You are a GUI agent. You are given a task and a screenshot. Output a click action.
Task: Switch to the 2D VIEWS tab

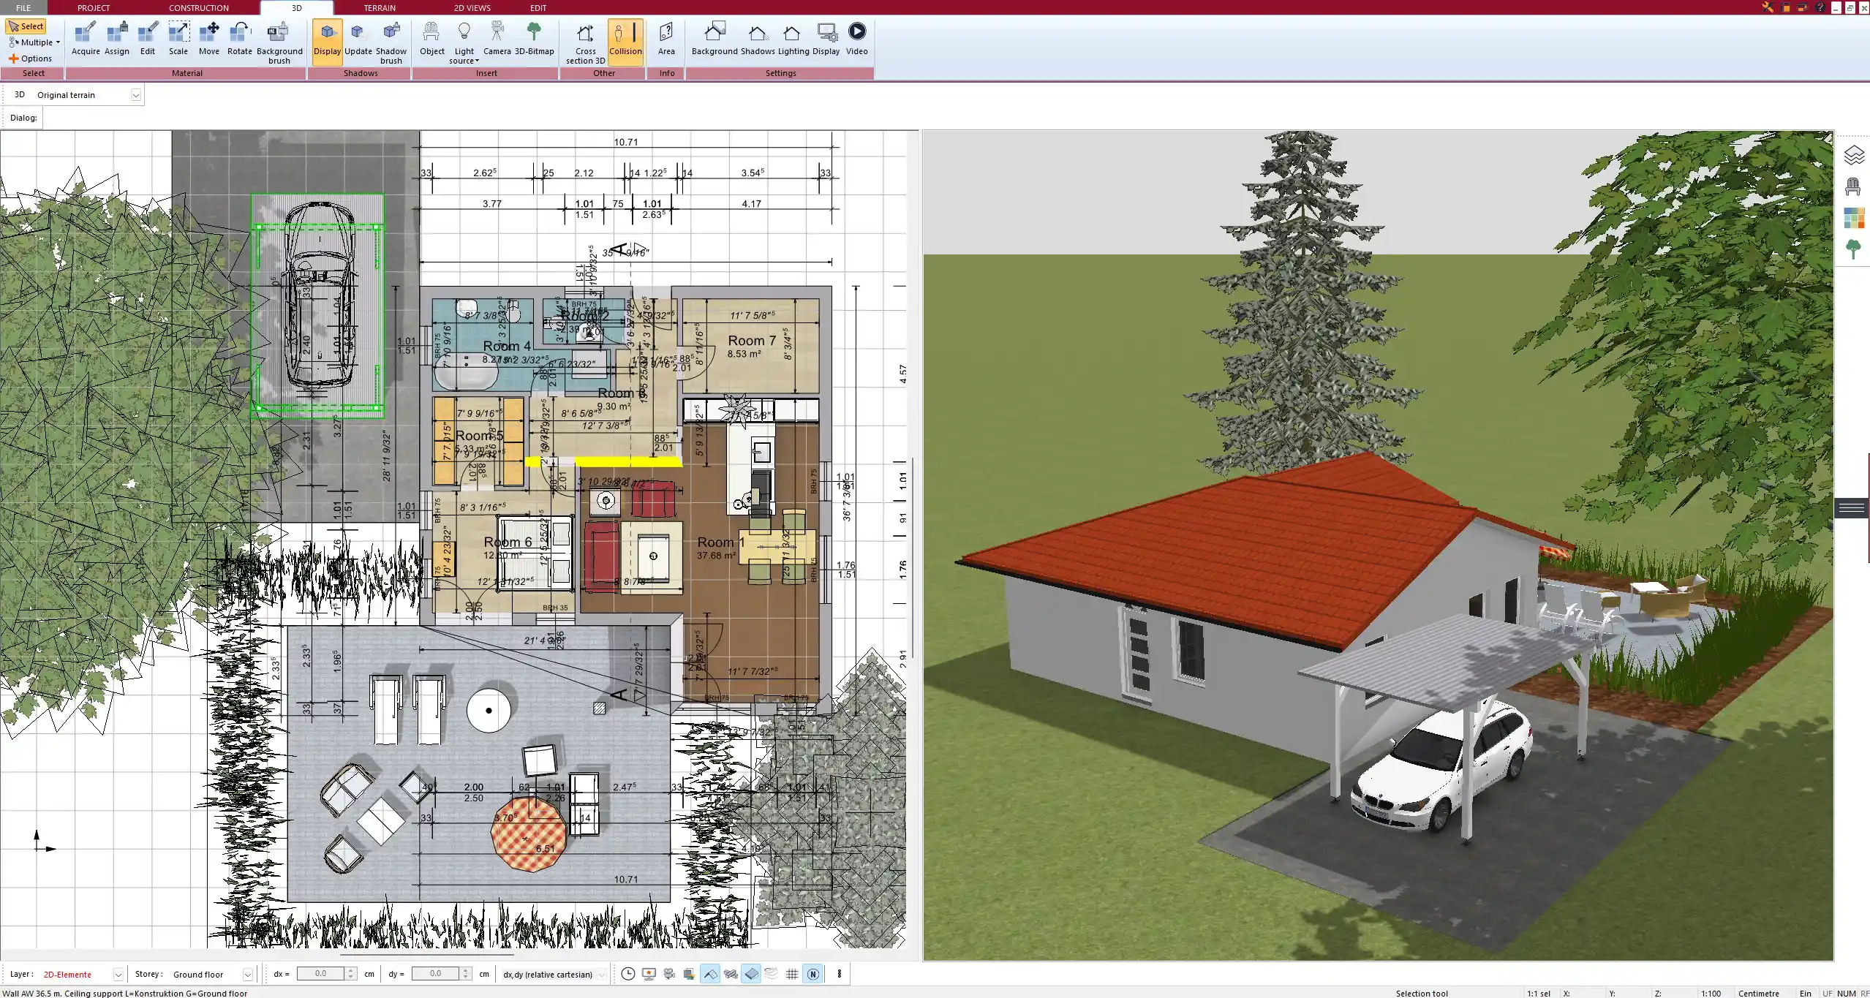point(472,7)
